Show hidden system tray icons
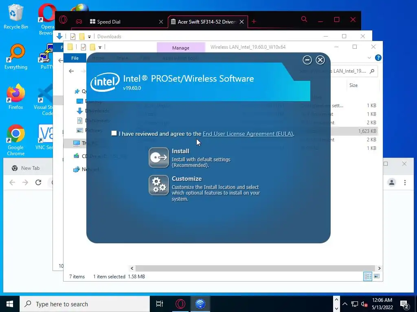 pos(345,304)
